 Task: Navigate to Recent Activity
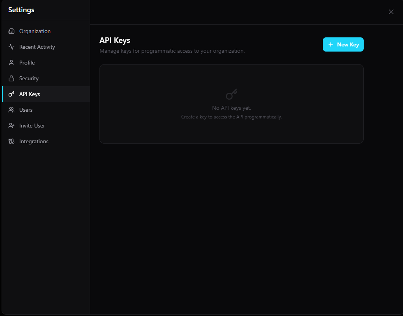click(37, 47)
